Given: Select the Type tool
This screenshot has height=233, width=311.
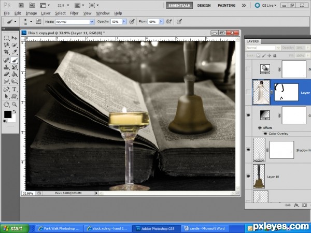Looking at the screenshot, I should (x=14, y=89).
